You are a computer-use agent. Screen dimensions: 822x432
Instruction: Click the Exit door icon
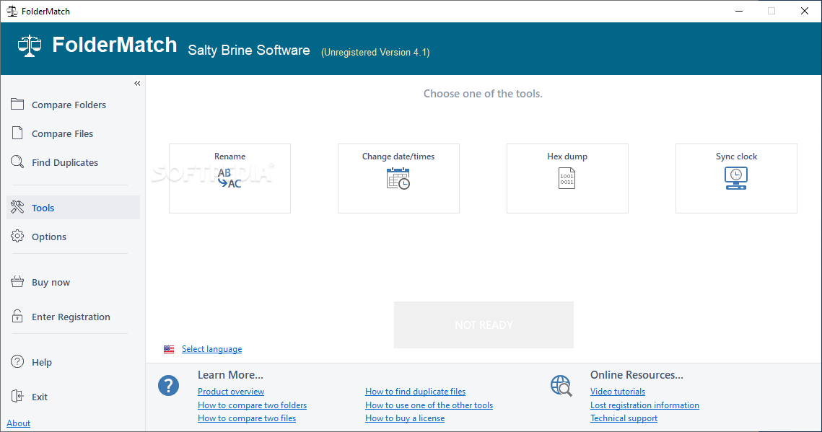coord(17,397)
